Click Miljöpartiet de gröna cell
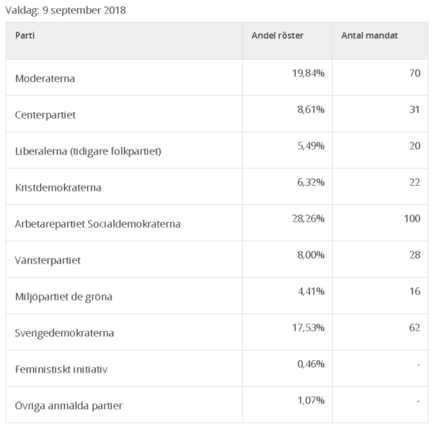The image size is (435, 428). [124, 296]
